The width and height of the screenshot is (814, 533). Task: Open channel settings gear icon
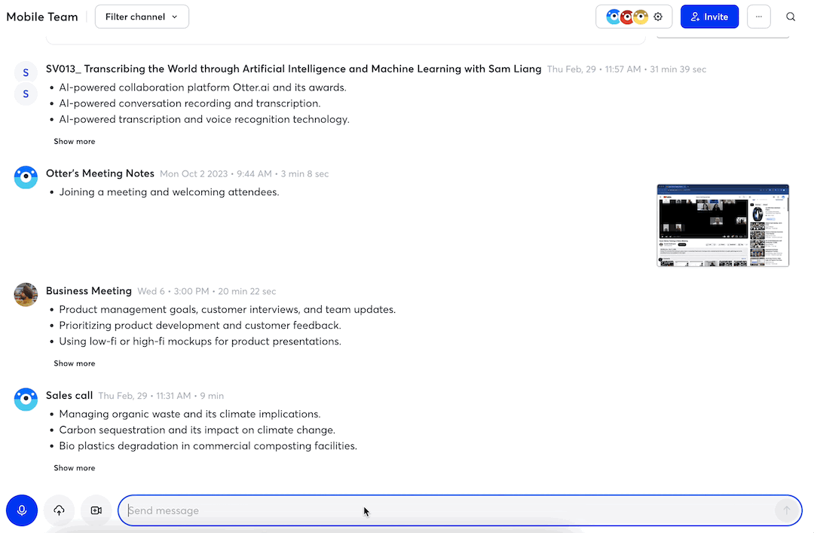(658, 17)
